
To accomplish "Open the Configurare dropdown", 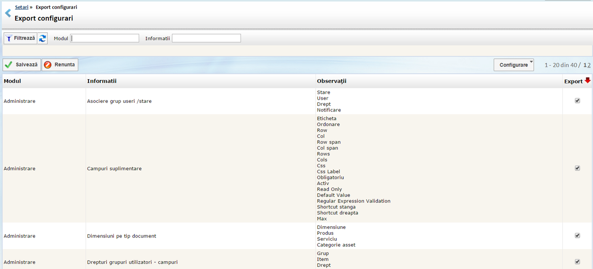I will (514, 65).
